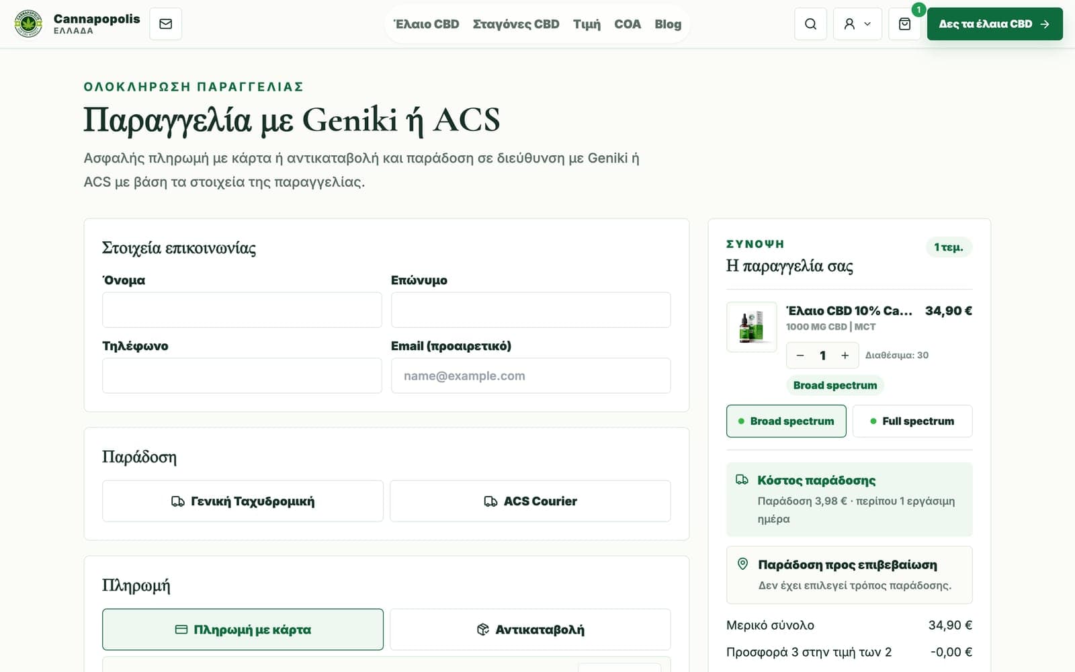Click the Μερικό σύνολο label

pos(770,626)
